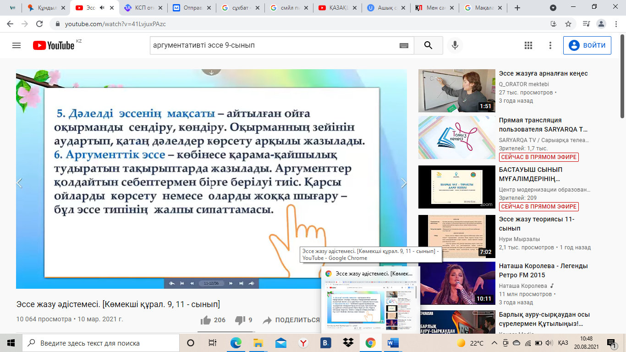Launch Yandex Browser from the taskbar
The width and height of the screenshot is (626, 352).
tap(303, 343)
